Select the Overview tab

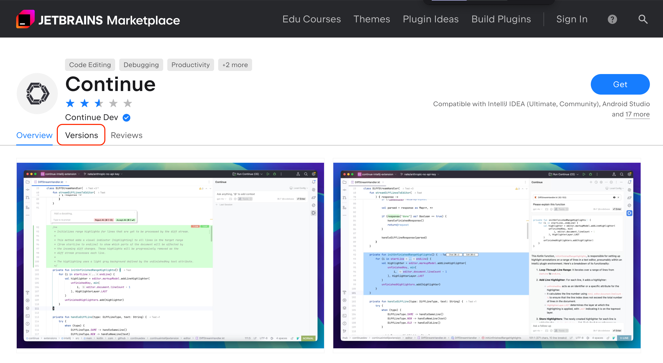point(34,135)
